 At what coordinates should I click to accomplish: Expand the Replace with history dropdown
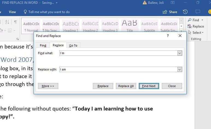point(180,69)
